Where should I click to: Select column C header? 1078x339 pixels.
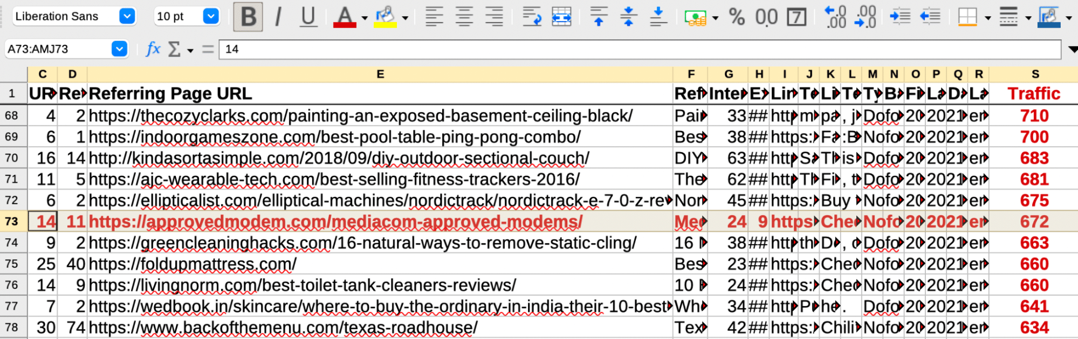[x=43, y=74]
